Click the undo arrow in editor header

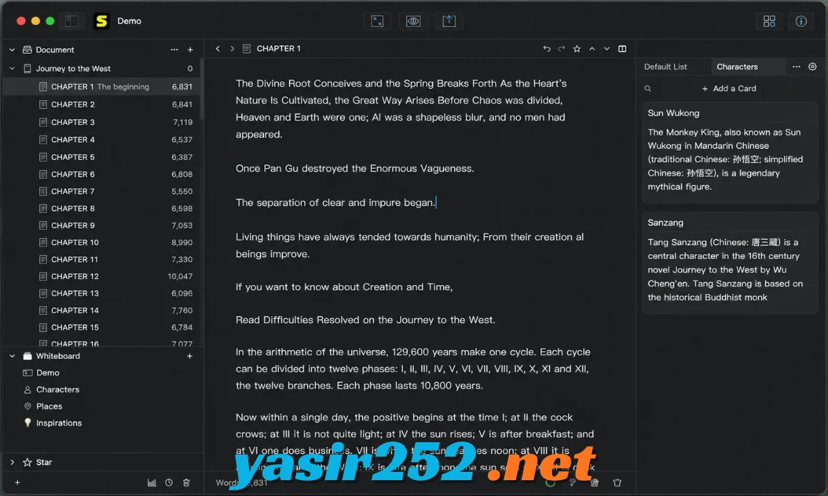point(546,49)
